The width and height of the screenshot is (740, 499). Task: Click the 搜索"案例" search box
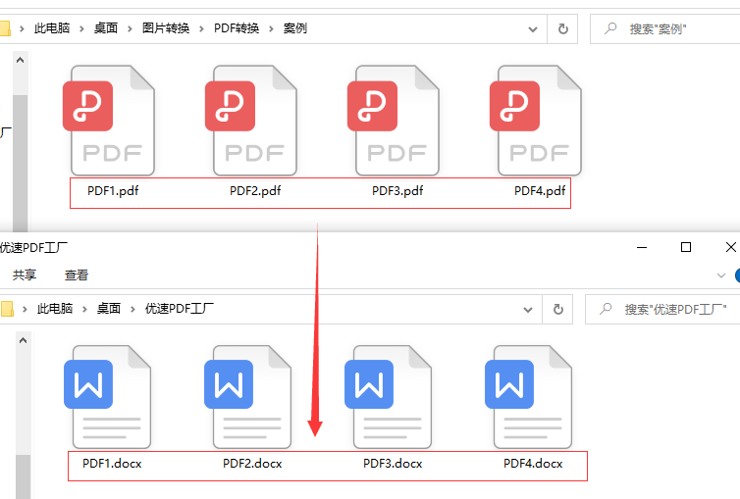click(x=665, y=29)
